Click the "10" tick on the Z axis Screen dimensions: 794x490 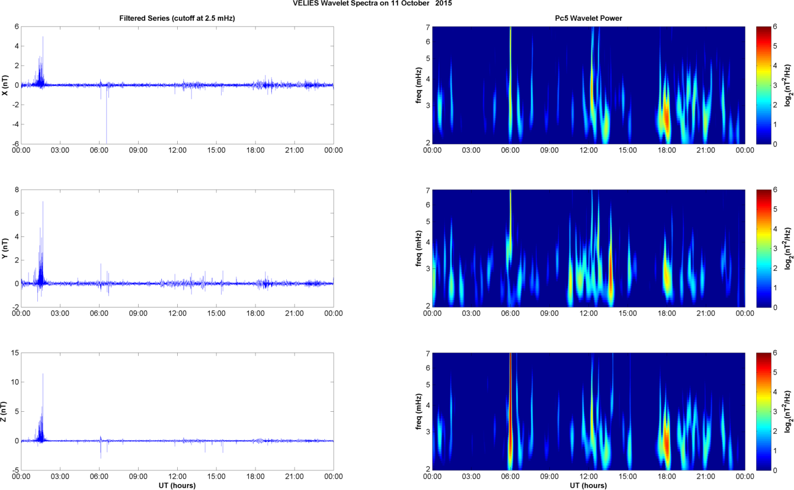(x=15, y=382)
